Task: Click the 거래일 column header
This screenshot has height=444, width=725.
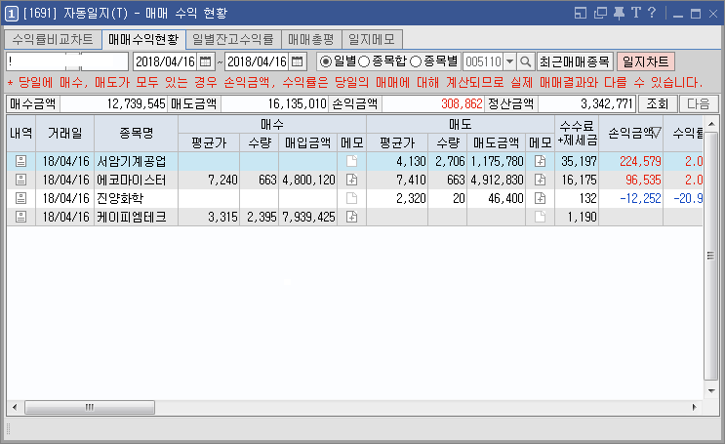Action: [64, 133]
